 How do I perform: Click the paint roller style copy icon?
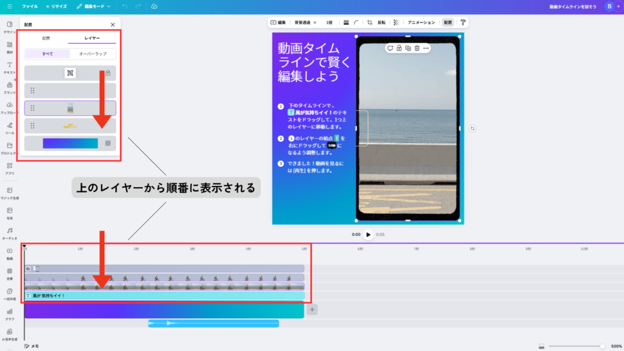463,23
